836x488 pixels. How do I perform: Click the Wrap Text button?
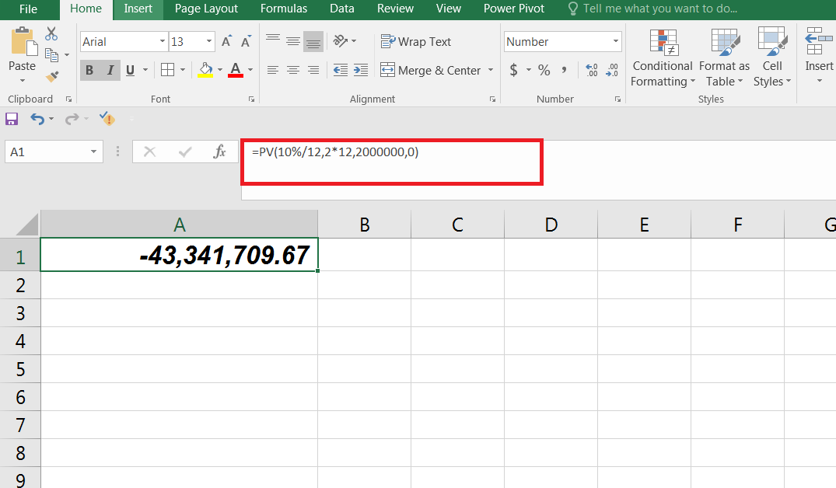pyautogui.click(x=416, y=41)
